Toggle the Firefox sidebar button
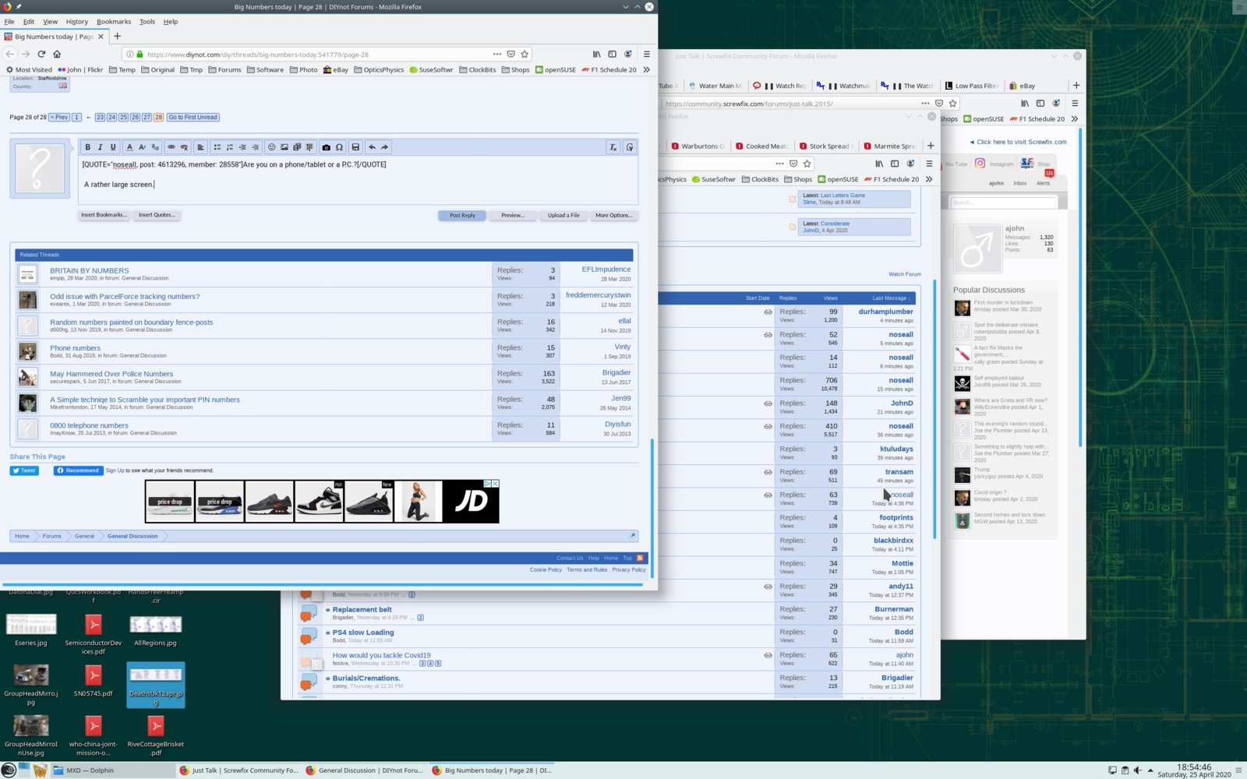1247x779 pixels. pyautogui.click(x=612, y=55)
